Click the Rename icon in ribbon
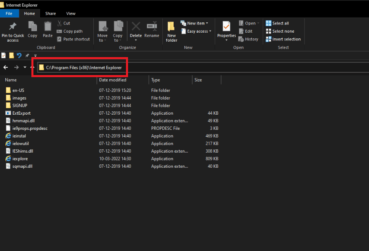 tap(152, 27)
